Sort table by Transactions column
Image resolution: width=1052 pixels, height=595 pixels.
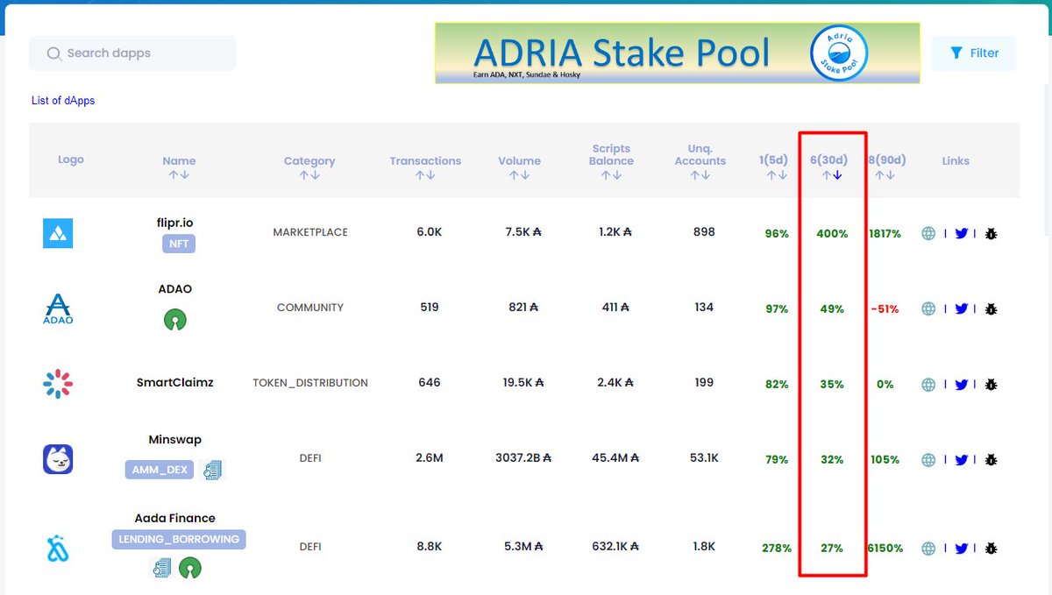[x=425, y=167]
